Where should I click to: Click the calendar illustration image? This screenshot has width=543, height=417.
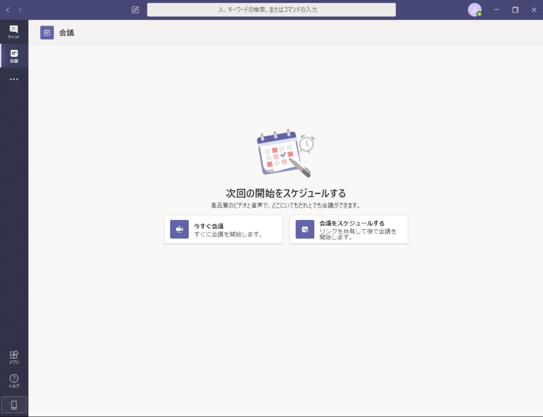pyautogui.click(x=286, y=153)
